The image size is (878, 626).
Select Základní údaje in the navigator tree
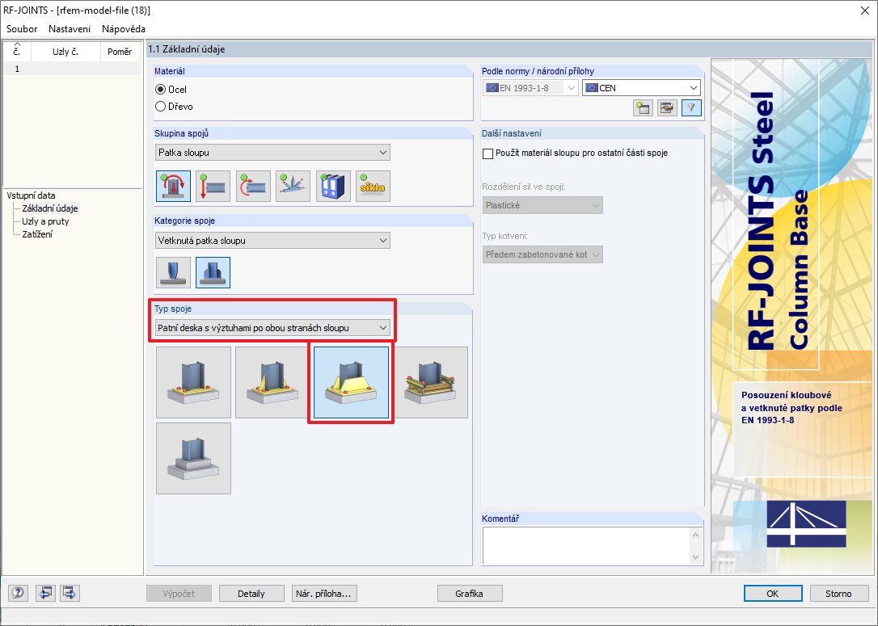point(50,208)
